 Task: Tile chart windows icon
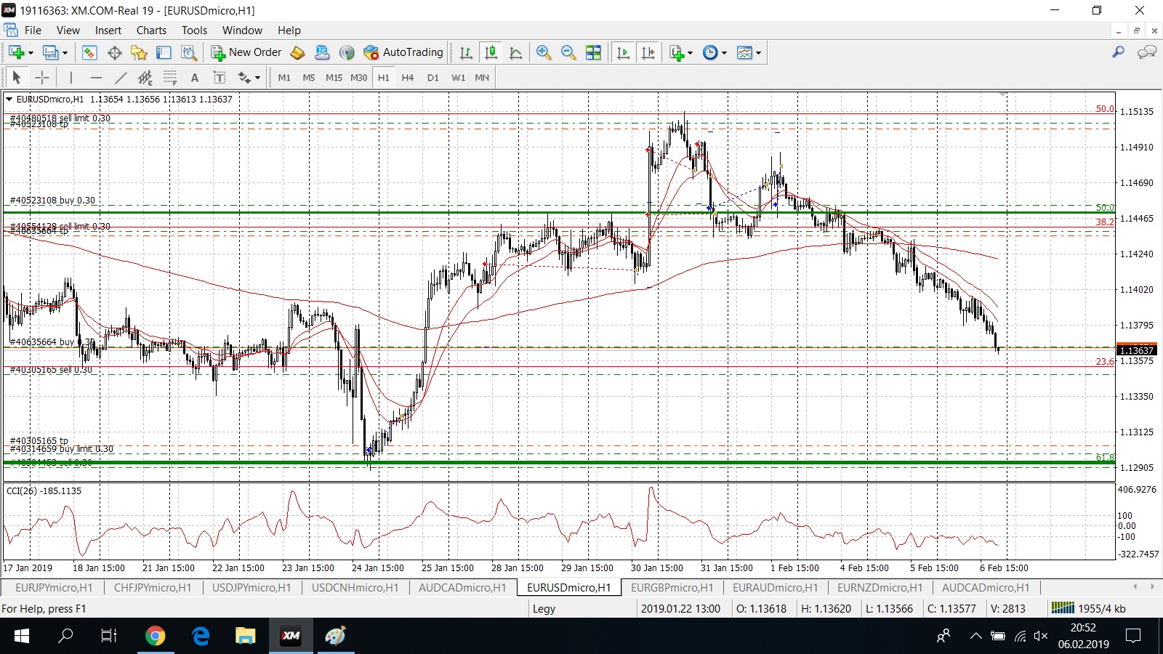(593, 52)
